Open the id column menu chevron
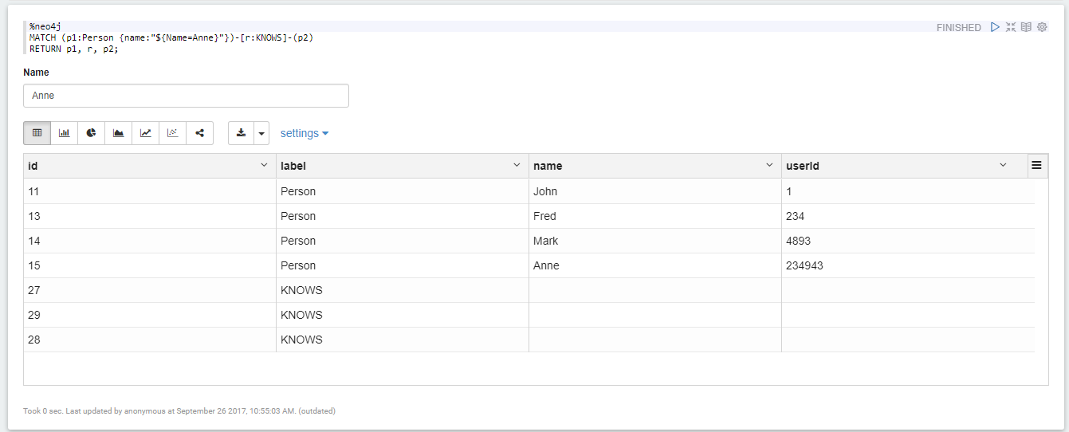1069x432 pixels. (x=264, y=165)
